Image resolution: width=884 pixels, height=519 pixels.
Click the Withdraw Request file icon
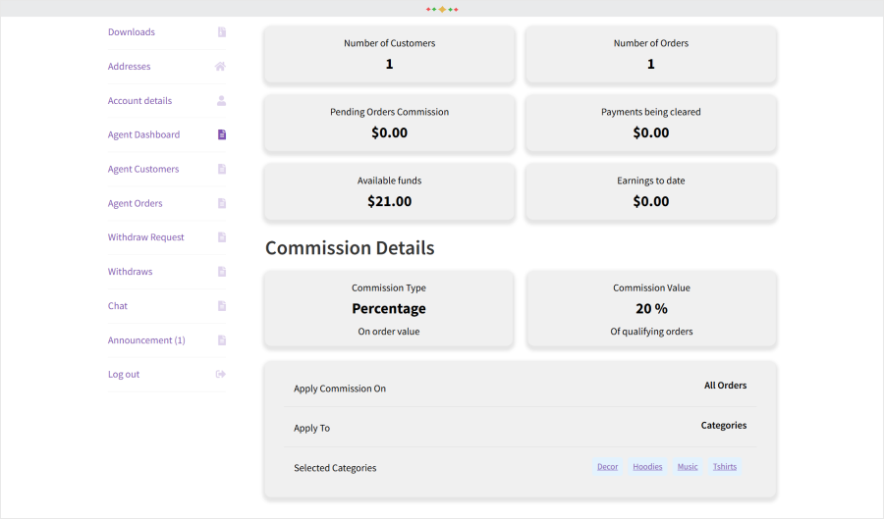tap(222, 237)
